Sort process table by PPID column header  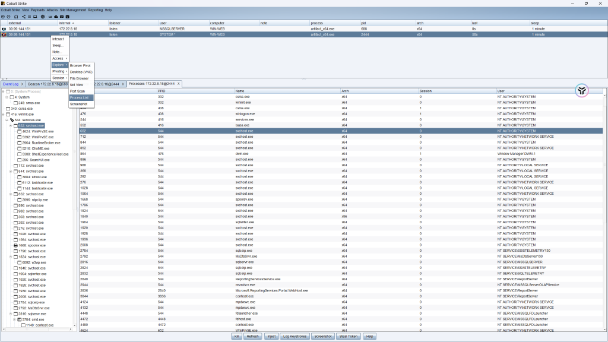point(195,91)
